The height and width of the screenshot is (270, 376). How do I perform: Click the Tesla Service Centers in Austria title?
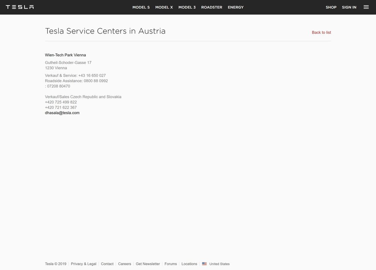[105, 31]
